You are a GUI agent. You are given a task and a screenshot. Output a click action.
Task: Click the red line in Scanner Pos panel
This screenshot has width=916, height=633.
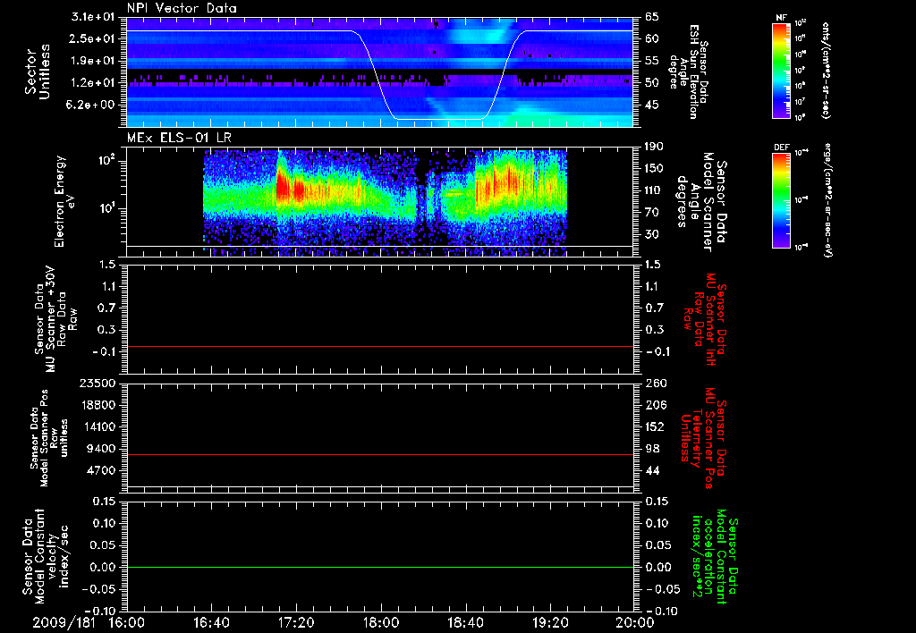pos(379,454)
